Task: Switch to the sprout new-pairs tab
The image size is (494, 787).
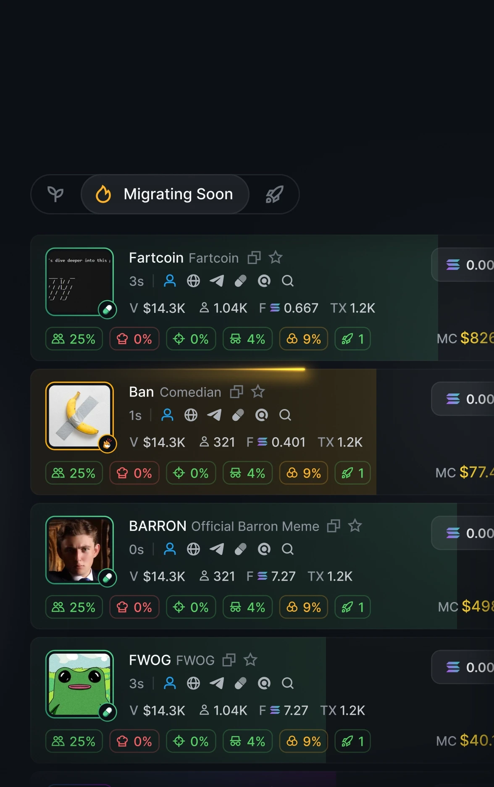Action: pyautogui.click(x=55, y=194)
